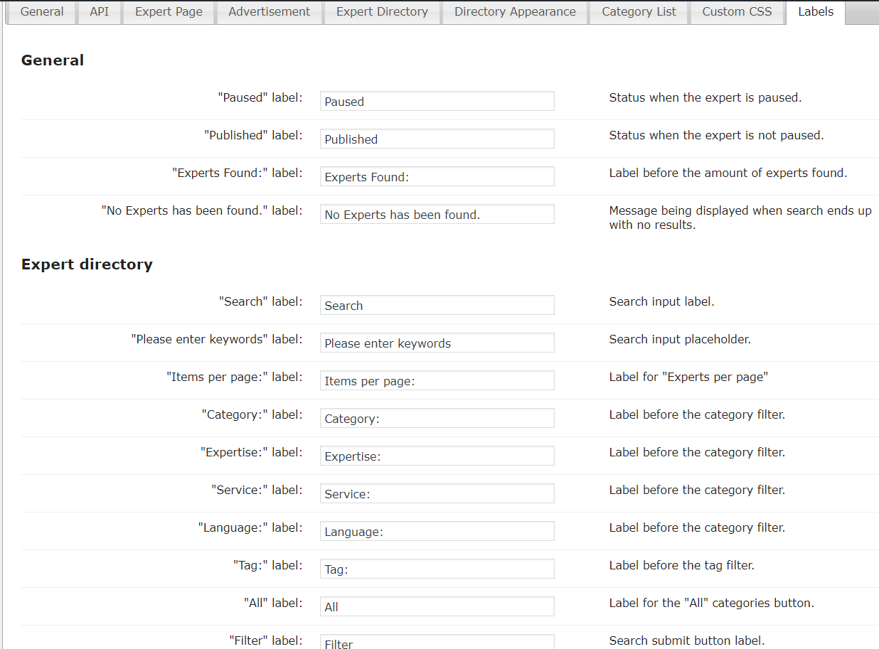Open the Directory Appearance tab
This screenshot has height=649, width=879.
click(515, 12)
